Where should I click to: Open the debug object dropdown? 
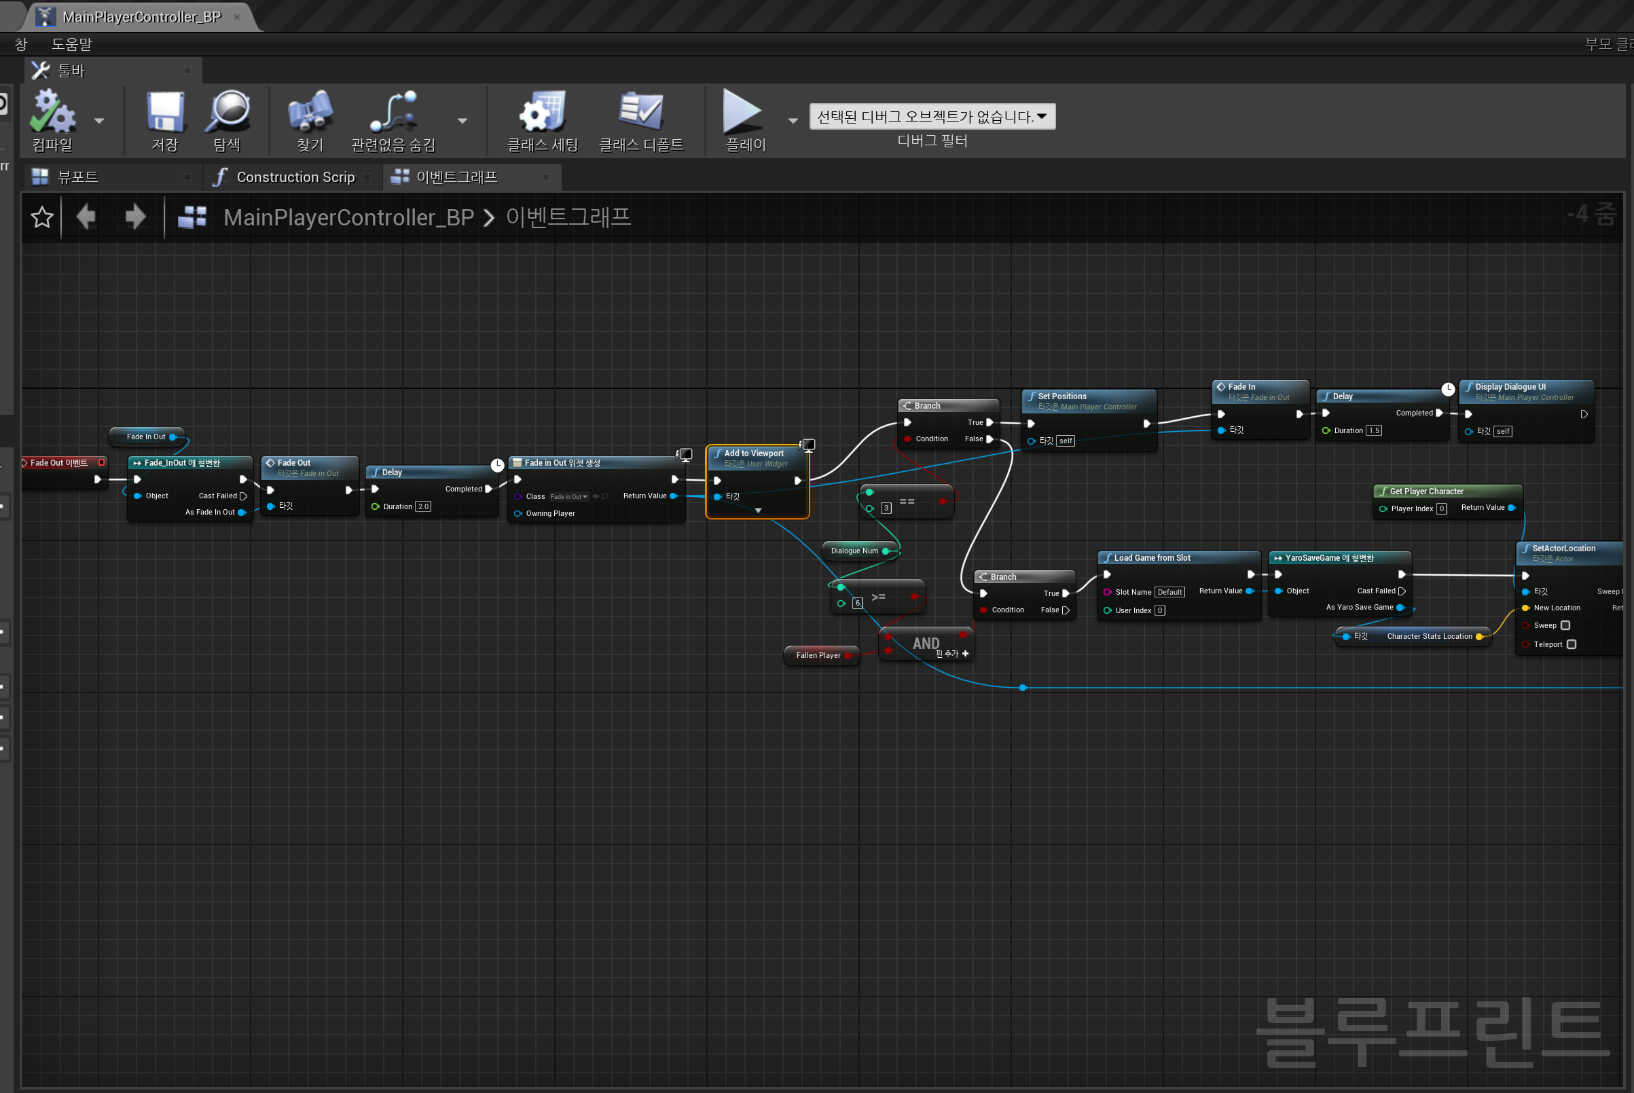point(932,116)
